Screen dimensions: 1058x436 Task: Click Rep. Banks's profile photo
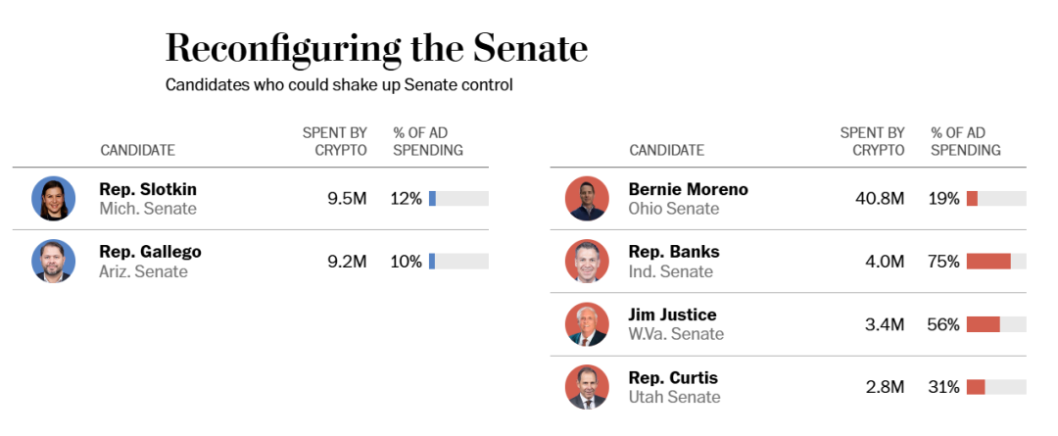pyautogui.click(x=587, y=262)
